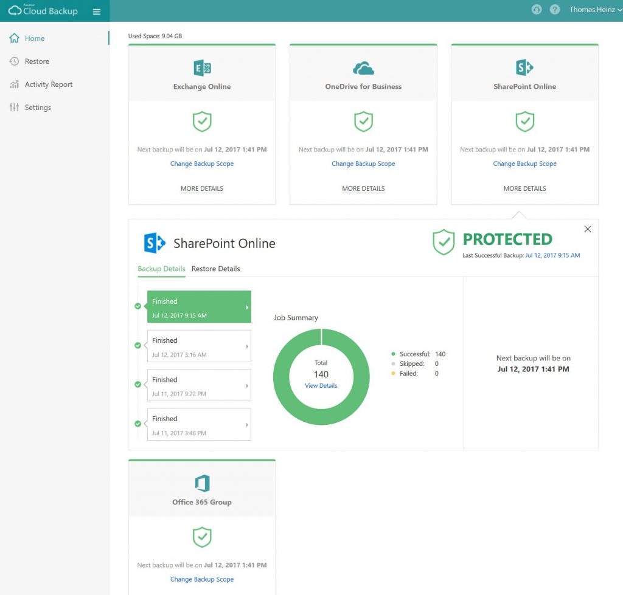The image size is (623, 595).
Task: Select Finished job Jul 12, 2017 3:16 AM
Action: [x=199, y=346]
